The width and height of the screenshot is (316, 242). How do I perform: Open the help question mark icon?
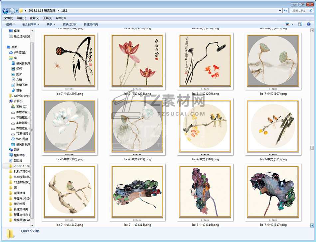point(309,24)
